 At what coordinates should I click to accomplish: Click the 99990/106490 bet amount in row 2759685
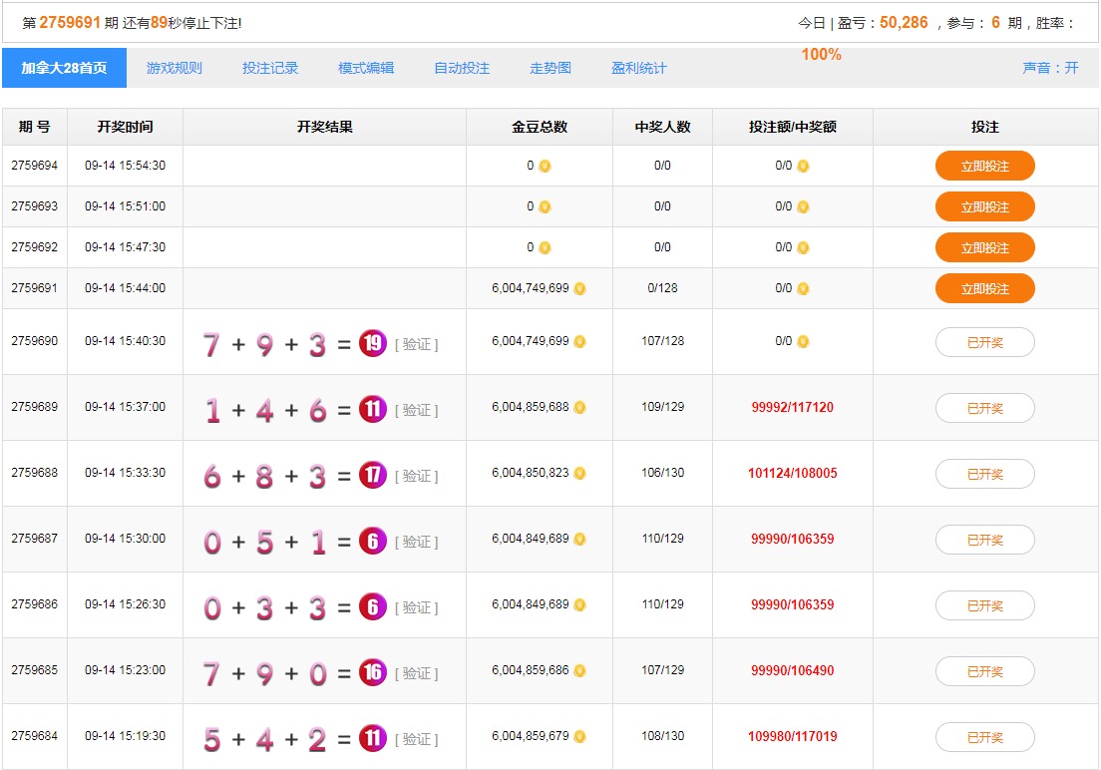792,670
